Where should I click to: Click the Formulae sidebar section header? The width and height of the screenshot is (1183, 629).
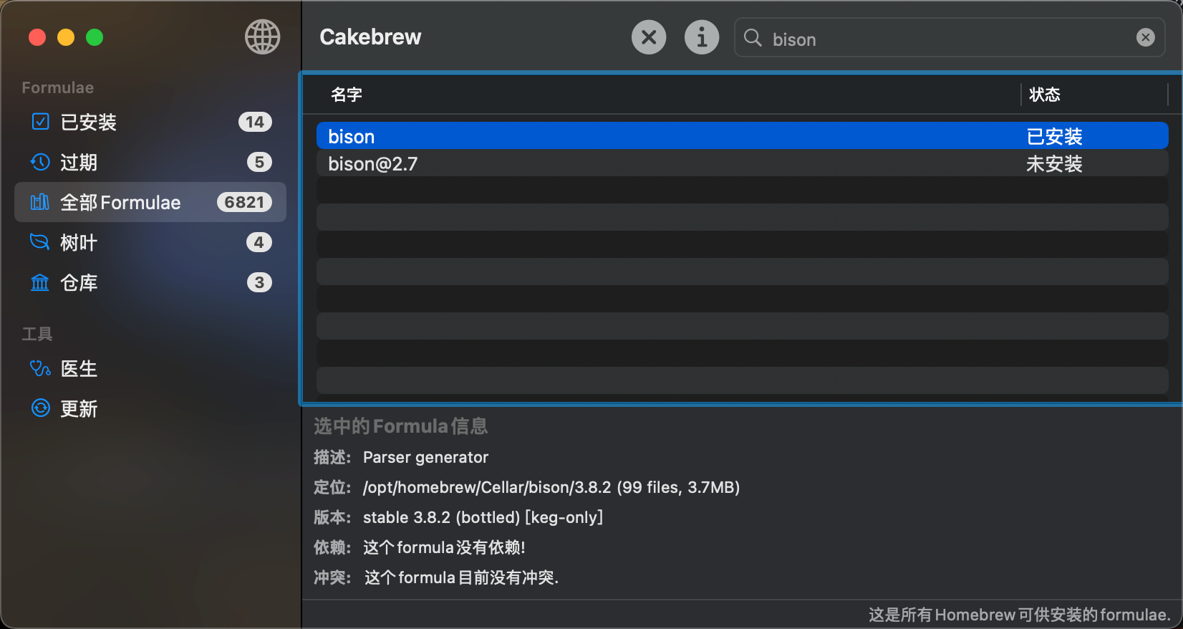[58, 87]
